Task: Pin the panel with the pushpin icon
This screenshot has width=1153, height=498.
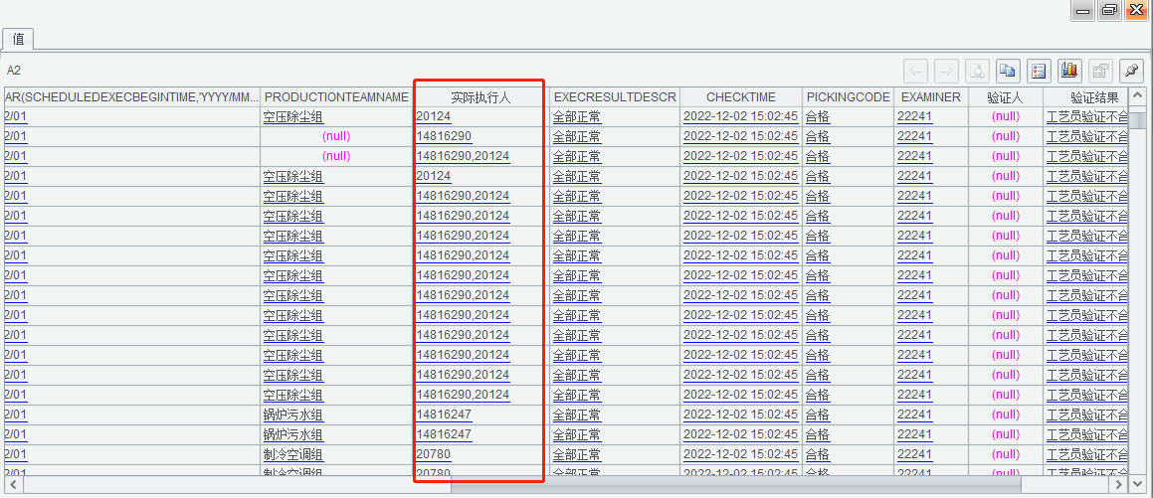Action: [1132, 71]
